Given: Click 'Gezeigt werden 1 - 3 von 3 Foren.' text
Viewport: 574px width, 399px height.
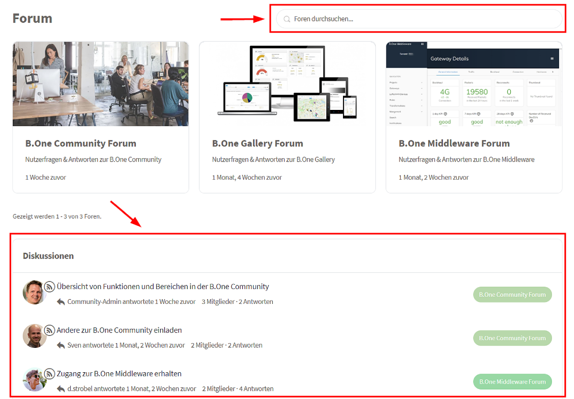Looking at the screenshot, I should pyautogui.click(x=57, y=216).
